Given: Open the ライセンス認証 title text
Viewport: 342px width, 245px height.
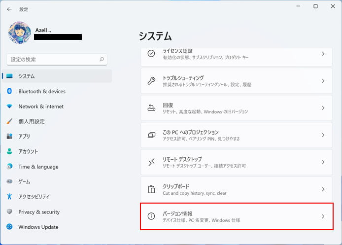Looking at the screenshot, I should (x=177, y=51).
